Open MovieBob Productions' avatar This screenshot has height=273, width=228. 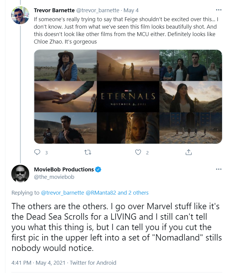[x=20, y=174]
